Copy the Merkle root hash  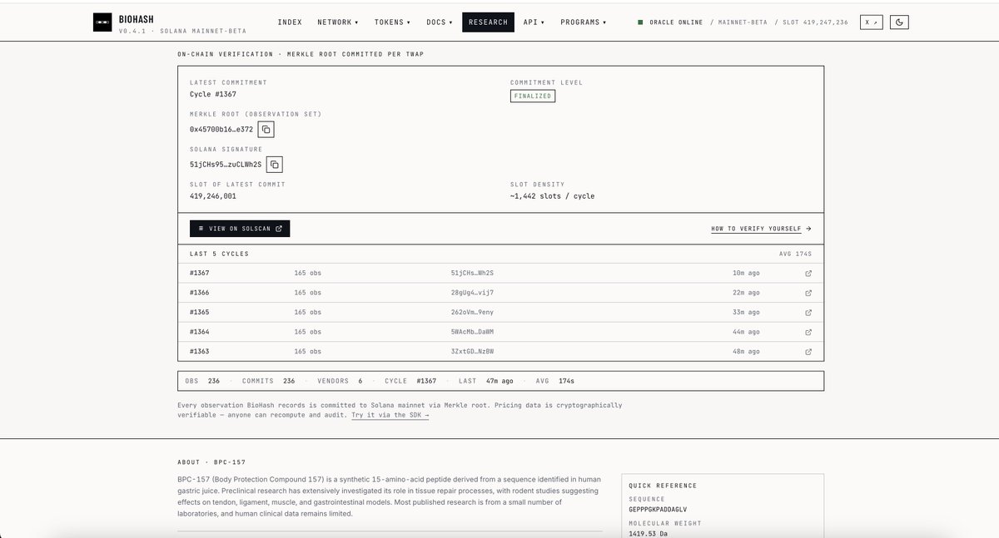pyautogui.click(x=266, y=129)
